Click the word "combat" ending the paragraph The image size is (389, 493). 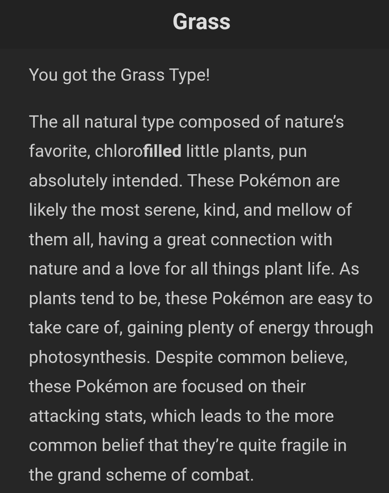pyautogui.click(x=222, y=475)
